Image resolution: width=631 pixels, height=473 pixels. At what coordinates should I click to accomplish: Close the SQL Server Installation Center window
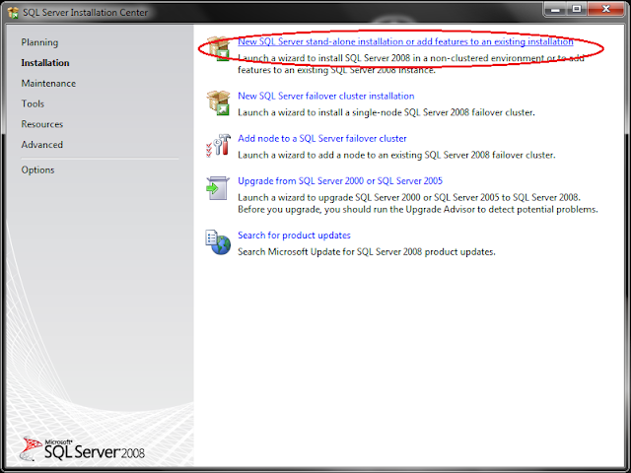[x=605, y=9]
